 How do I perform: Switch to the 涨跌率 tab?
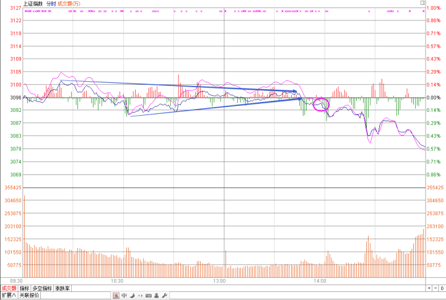pos(63,288)
